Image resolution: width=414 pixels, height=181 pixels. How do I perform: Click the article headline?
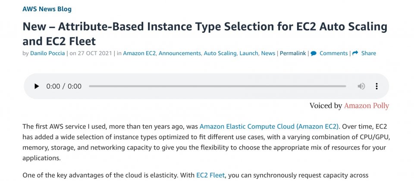pos(205,34)
